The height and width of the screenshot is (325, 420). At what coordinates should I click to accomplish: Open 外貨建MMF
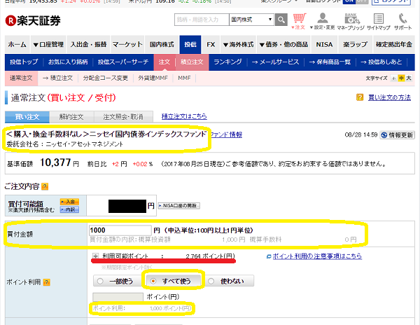(153, 78)
